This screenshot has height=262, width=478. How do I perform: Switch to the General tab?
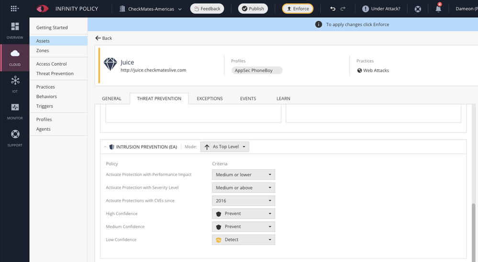coord(111,99)
